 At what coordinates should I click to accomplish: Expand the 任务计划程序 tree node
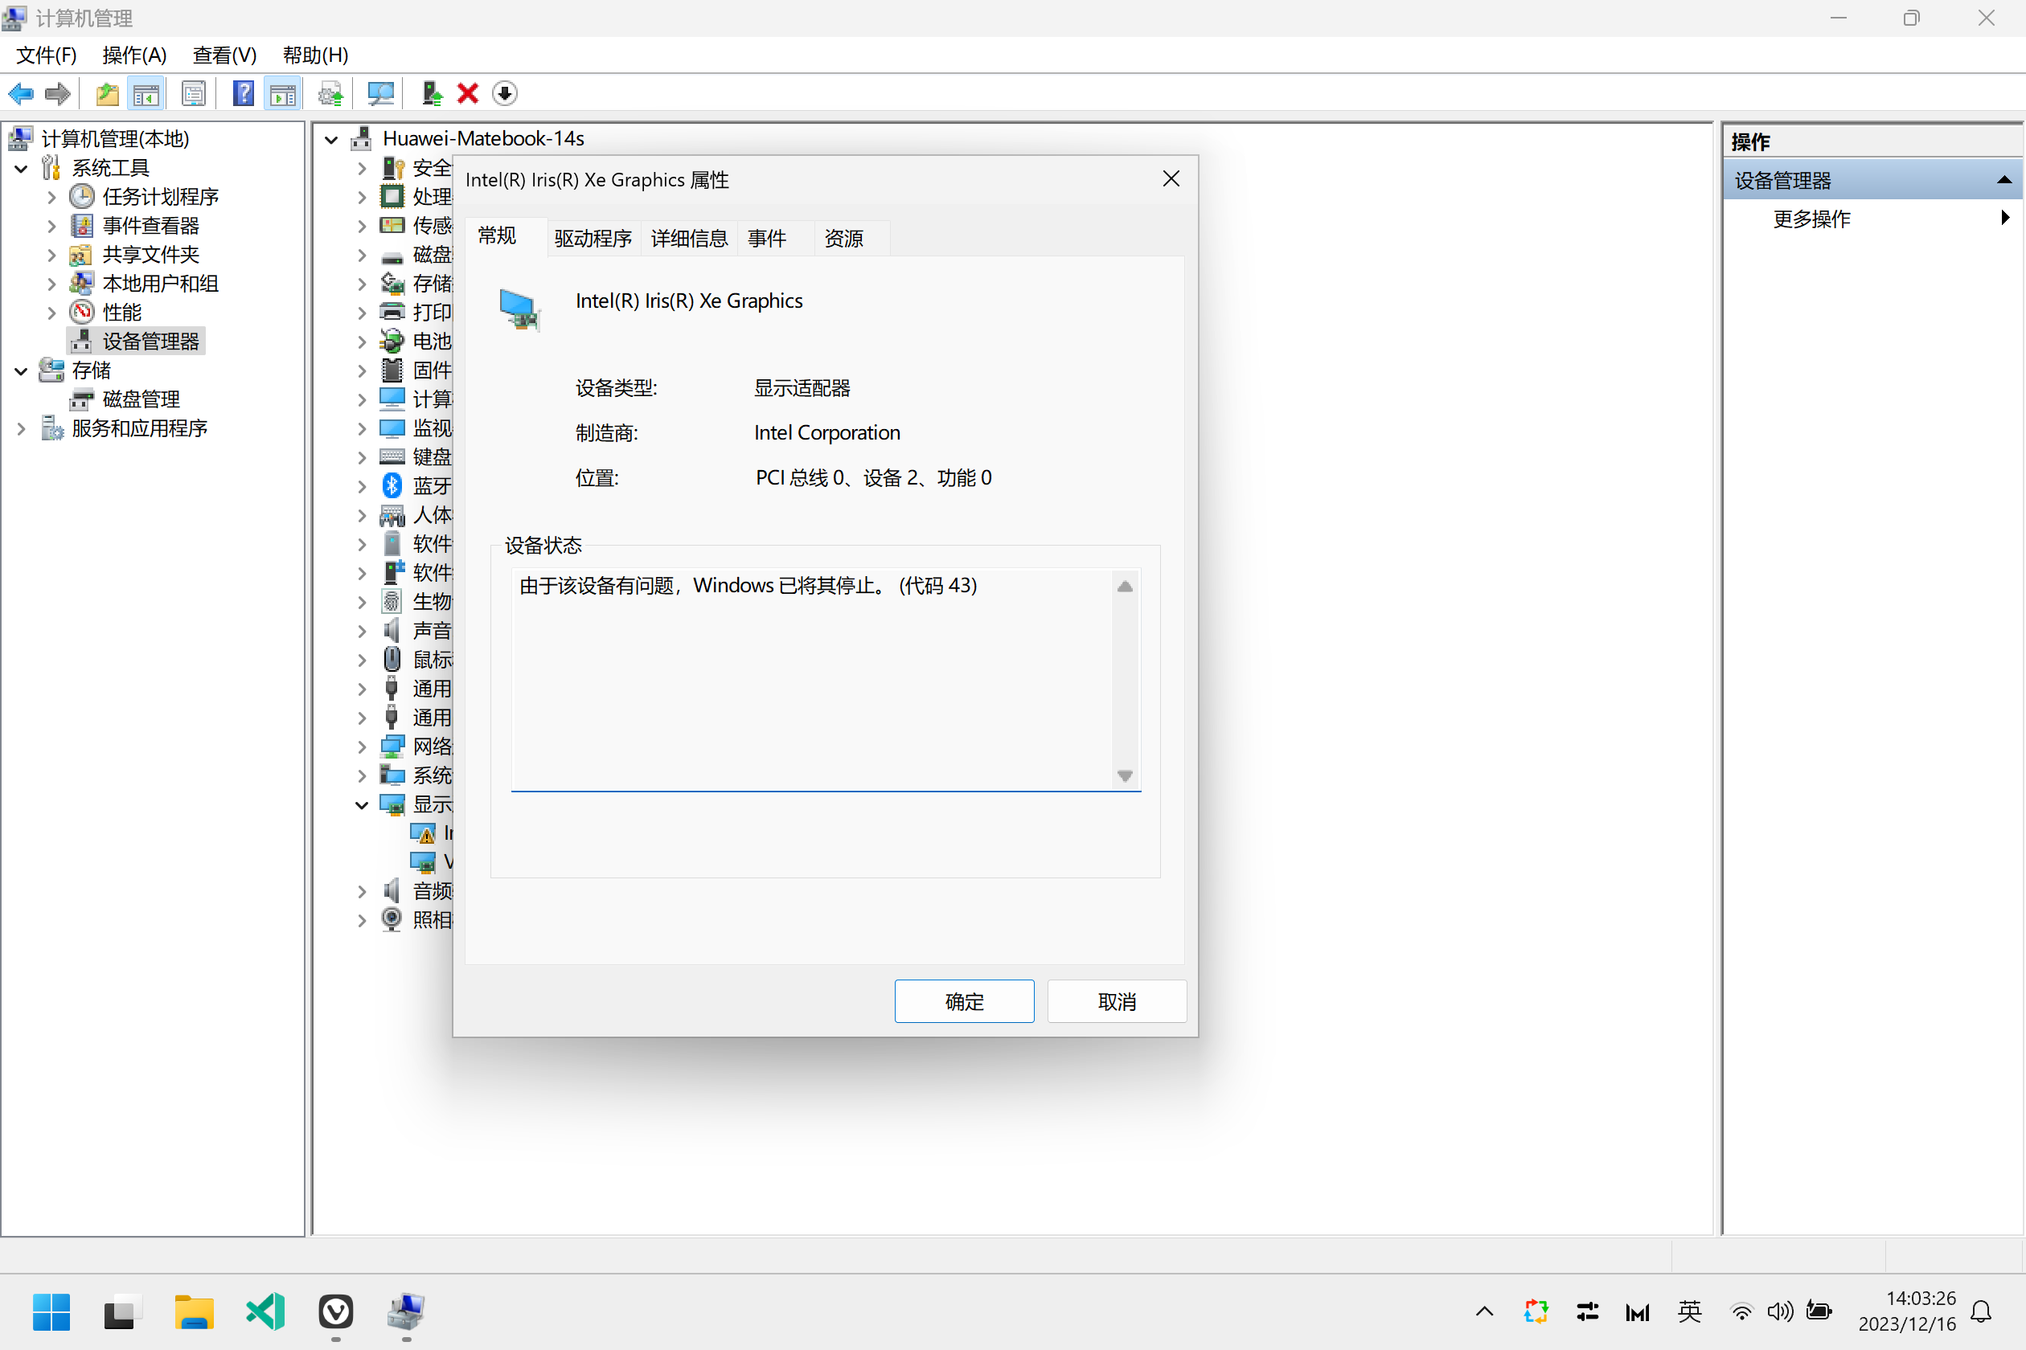(x=51, y=197)
